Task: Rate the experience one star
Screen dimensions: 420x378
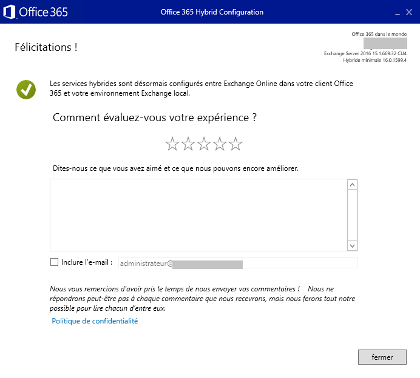Action: [172, 144]
